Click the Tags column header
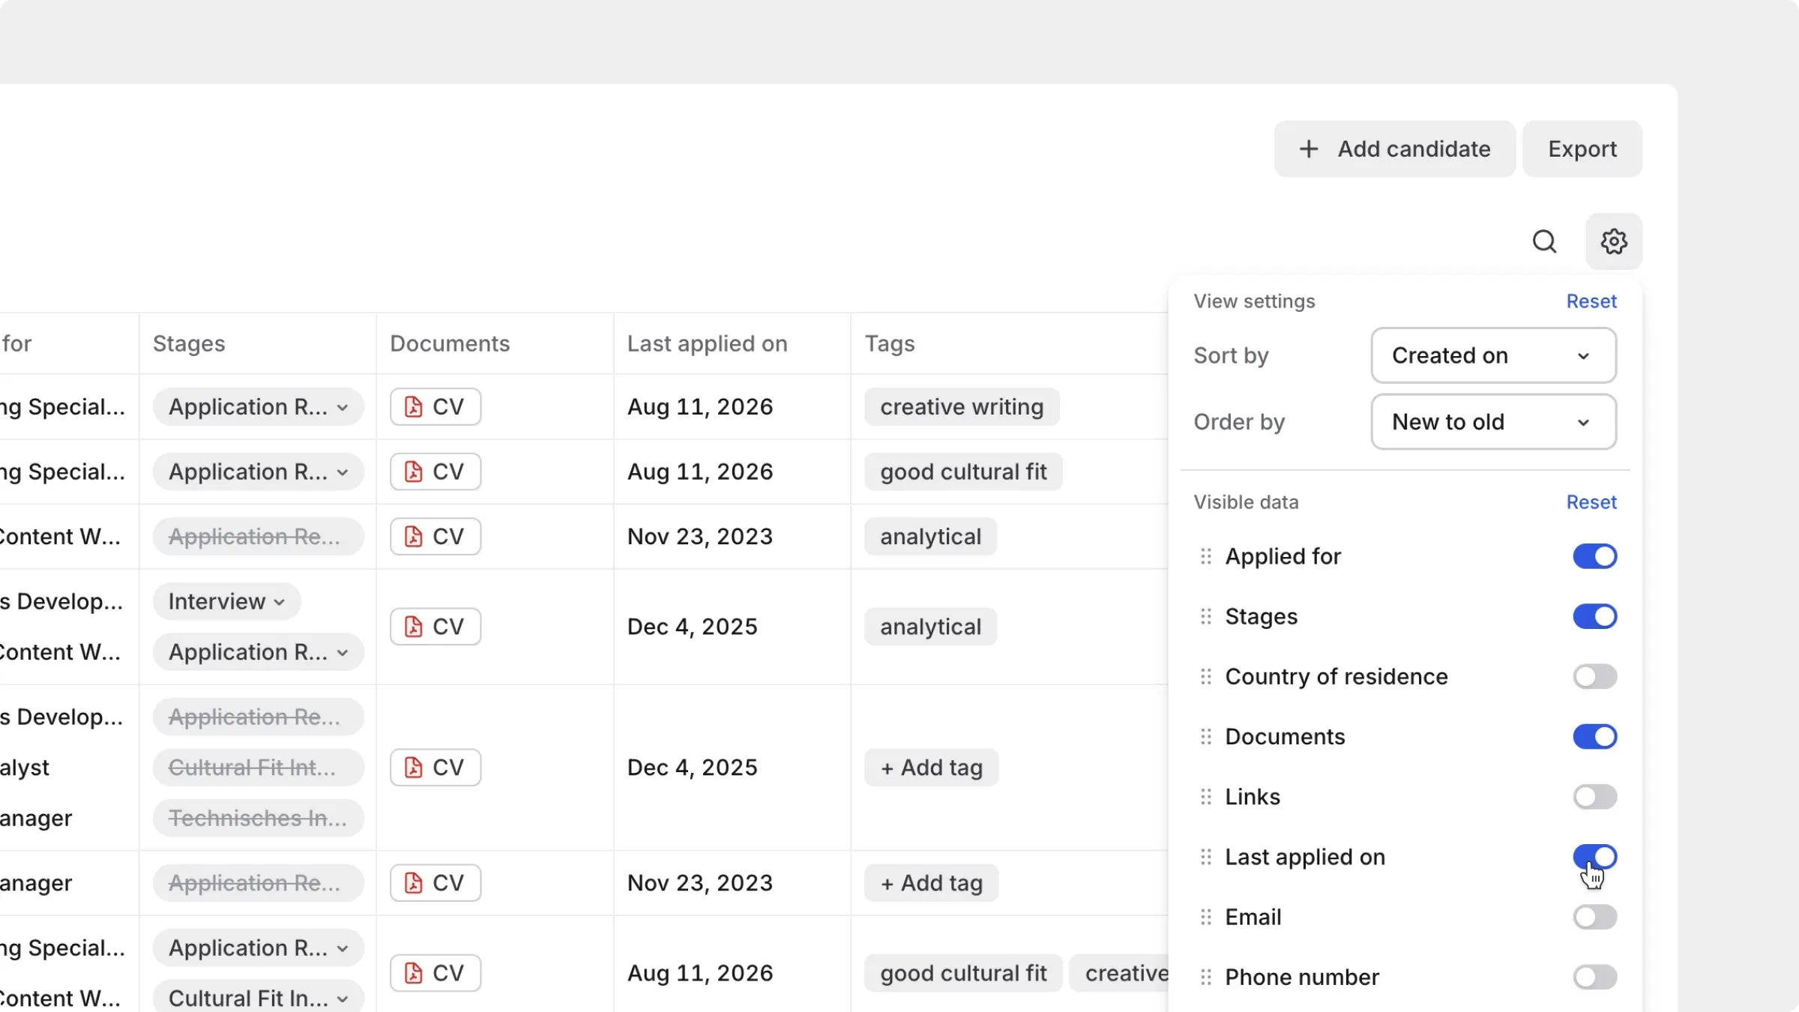The width and height of the screenshot is (1799, 1012). 890,343
